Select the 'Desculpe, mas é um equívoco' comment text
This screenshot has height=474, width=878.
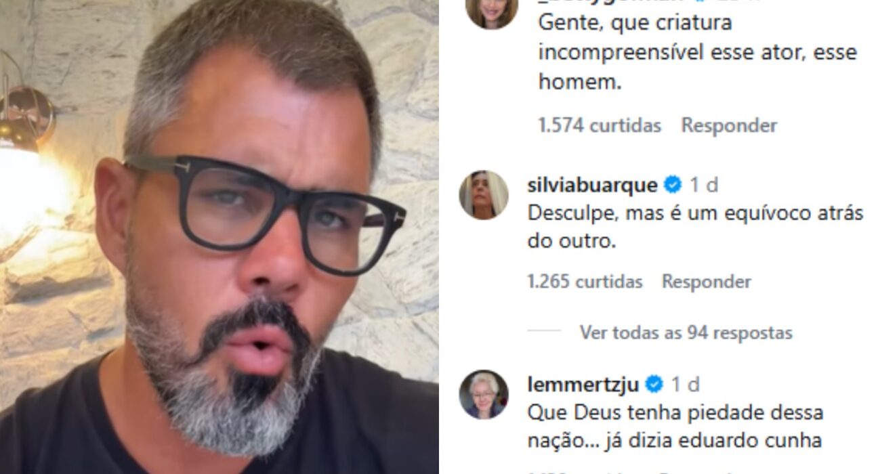(695, 227)
